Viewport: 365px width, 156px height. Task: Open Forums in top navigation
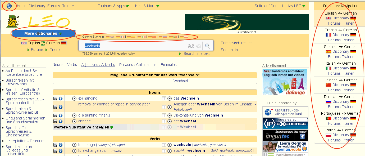(x=54, y=6)
